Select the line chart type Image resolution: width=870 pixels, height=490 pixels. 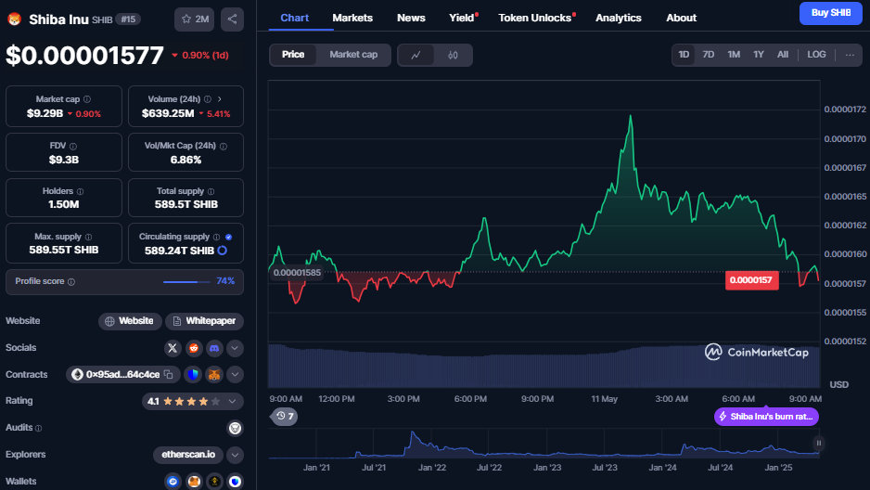(x=416, y=55)
